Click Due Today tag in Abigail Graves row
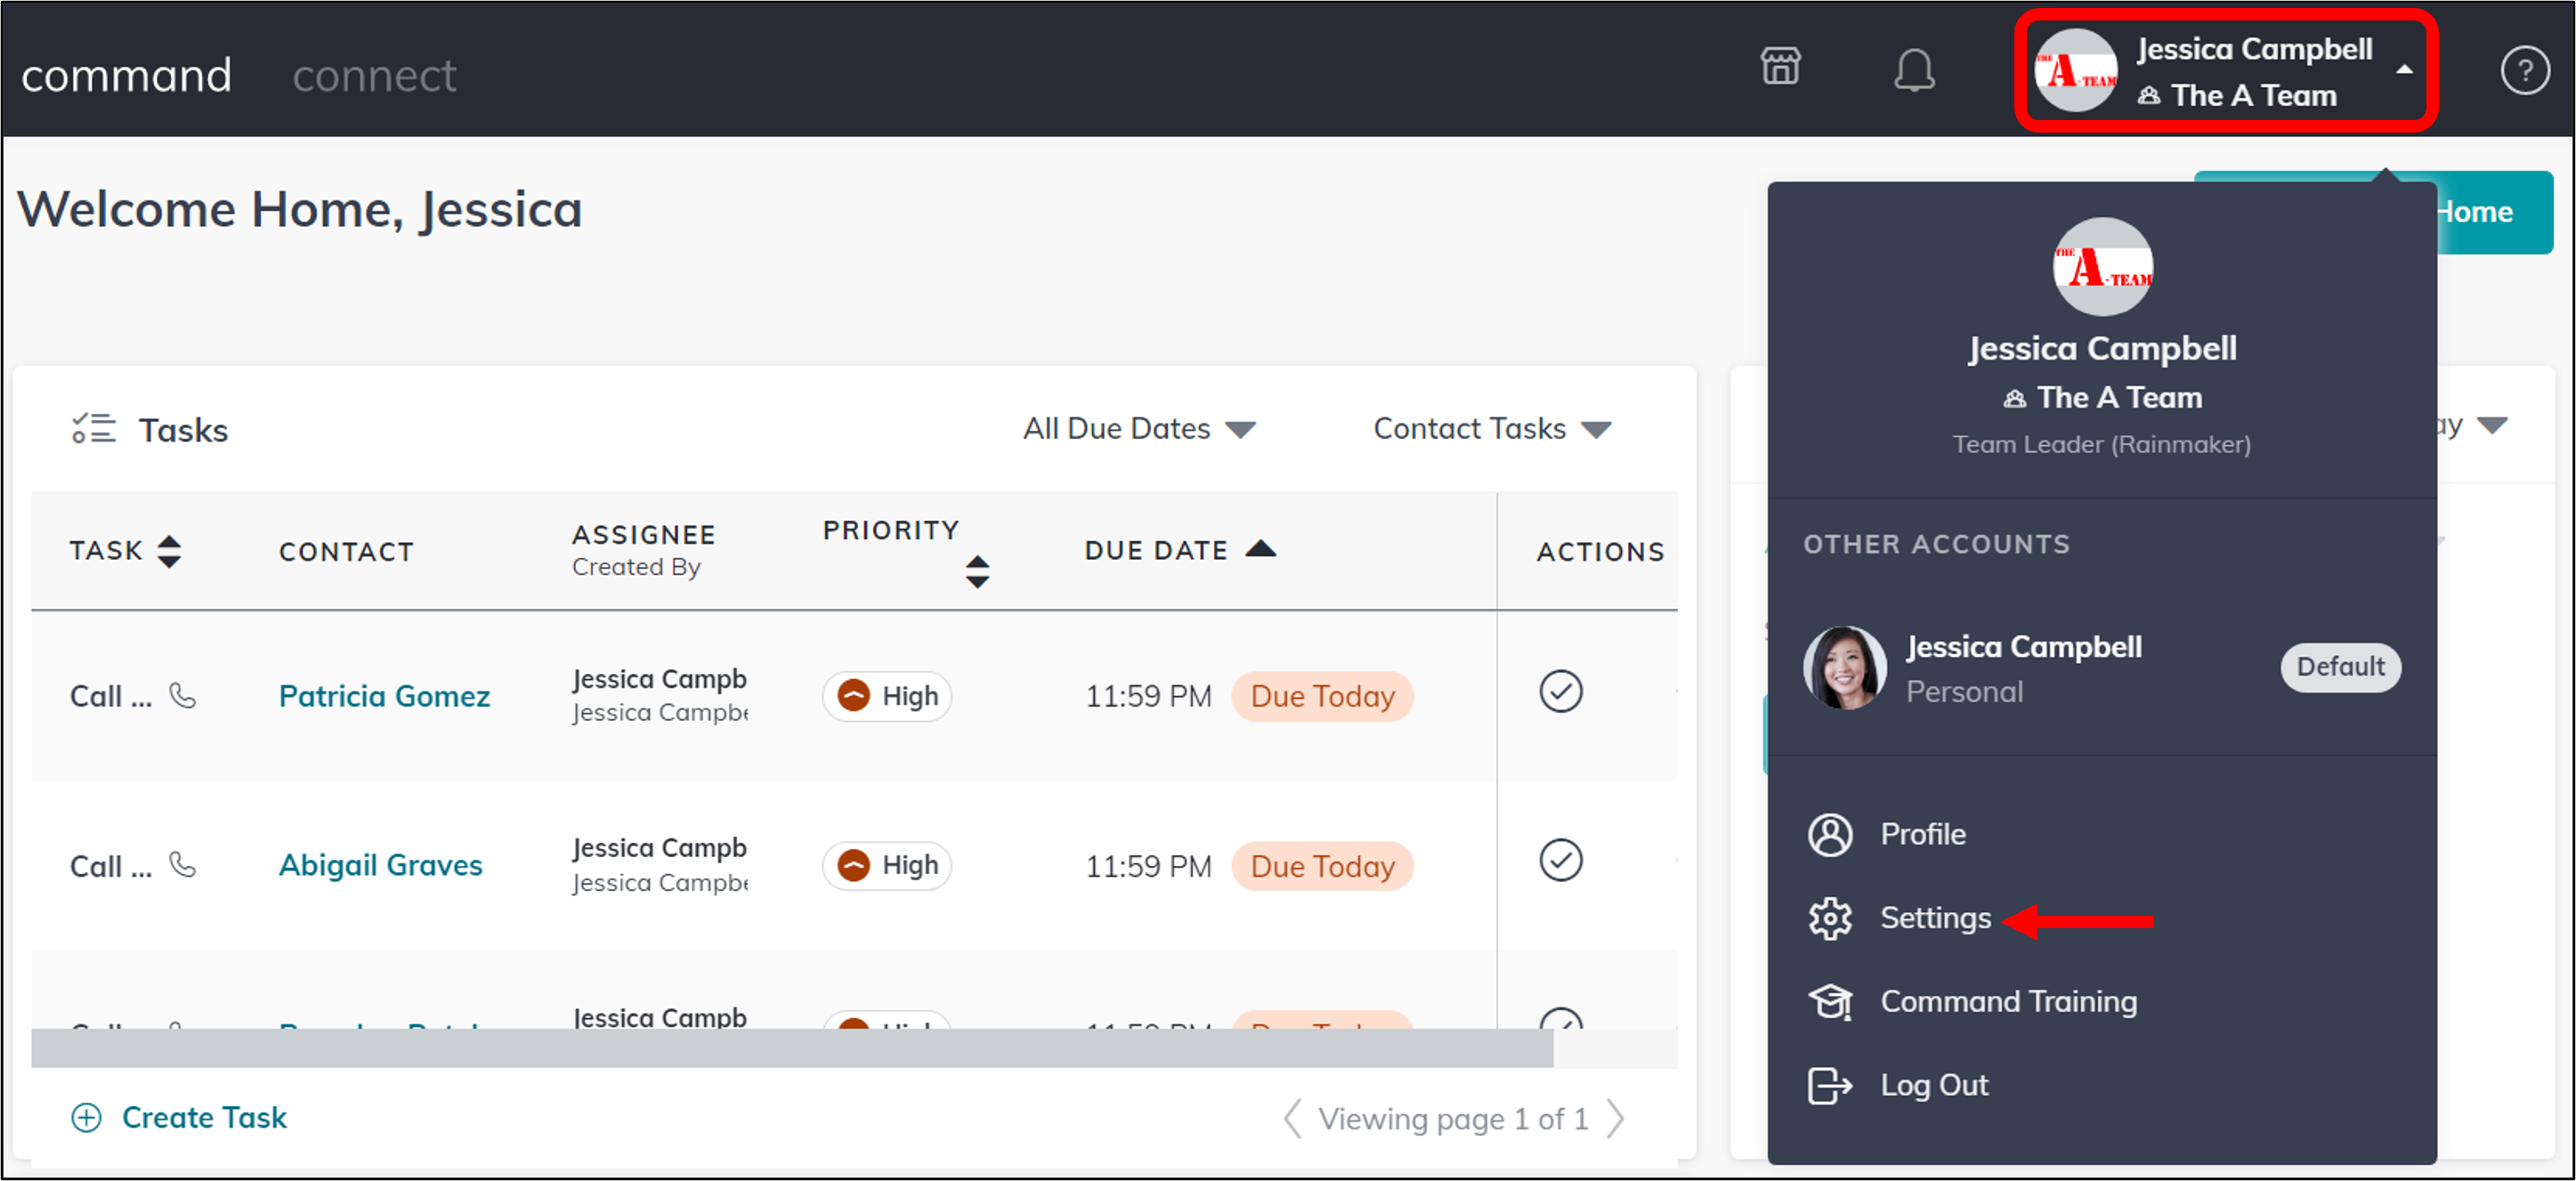 [x=1322, y=866]
